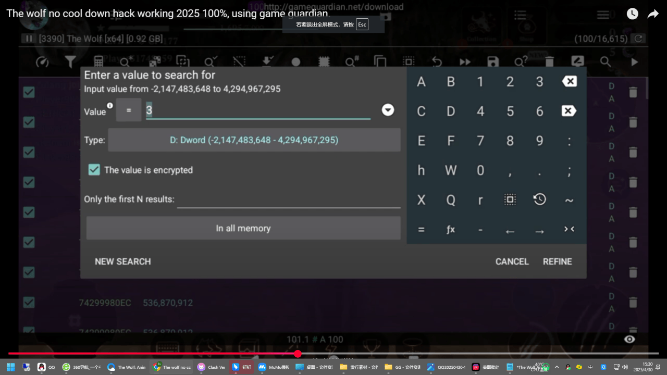Open input history with the clock key
Screen dimensions: 667x375
(539, 199)
